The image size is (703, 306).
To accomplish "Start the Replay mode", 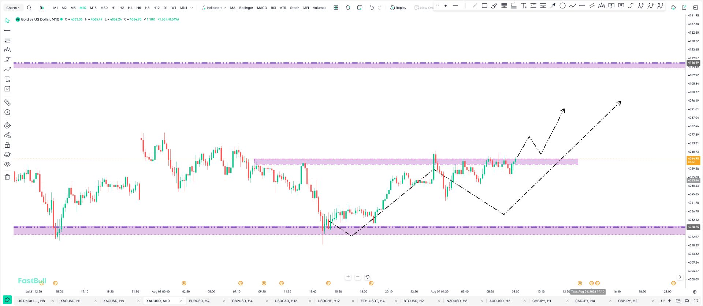I will coord(398,8).
